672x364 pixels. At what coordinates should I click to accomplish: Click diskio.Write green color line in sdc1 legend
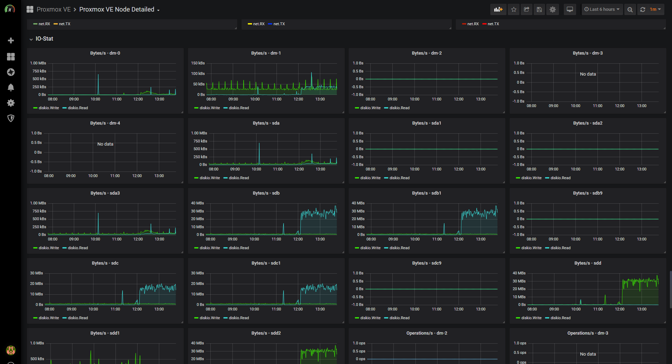(196, 318)
